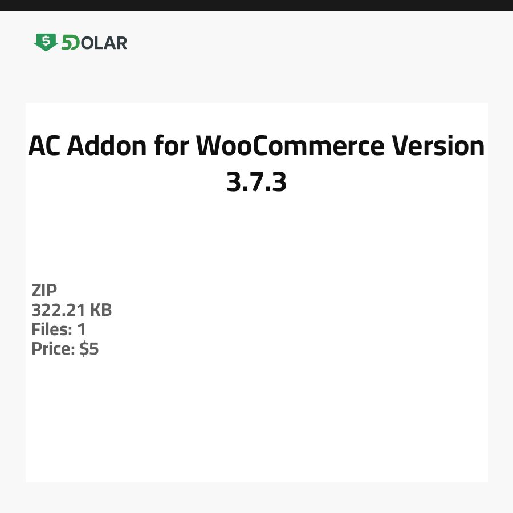Click the dark bar at the top
The width and height of the screenshot is (513, 513).
tap(256, 5)
